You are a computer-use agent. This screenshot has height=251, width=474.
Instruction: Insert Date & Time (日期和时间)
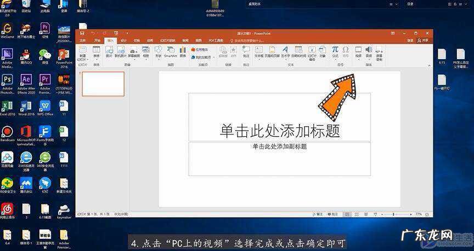(298, 52)
